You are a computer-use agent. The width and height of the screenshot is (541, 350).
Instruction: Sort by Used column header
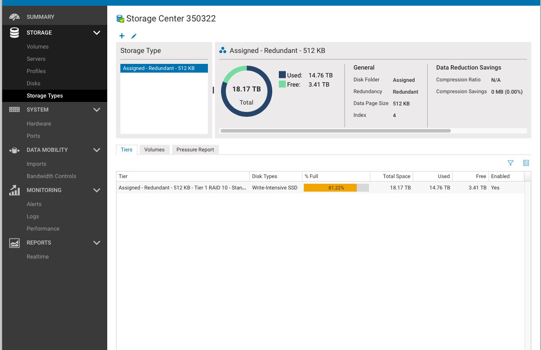pyautogui.click(x=432, y=176)
